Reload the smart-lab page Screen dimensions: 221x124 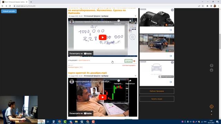tap(10, 6)
